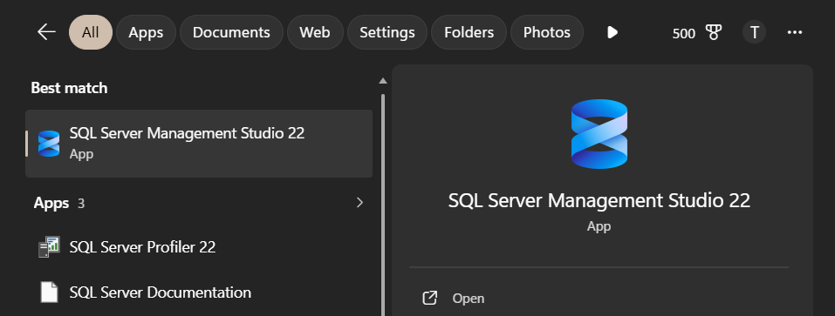
Task: Switch to the Documents filter tab
Action: [231, 32]
